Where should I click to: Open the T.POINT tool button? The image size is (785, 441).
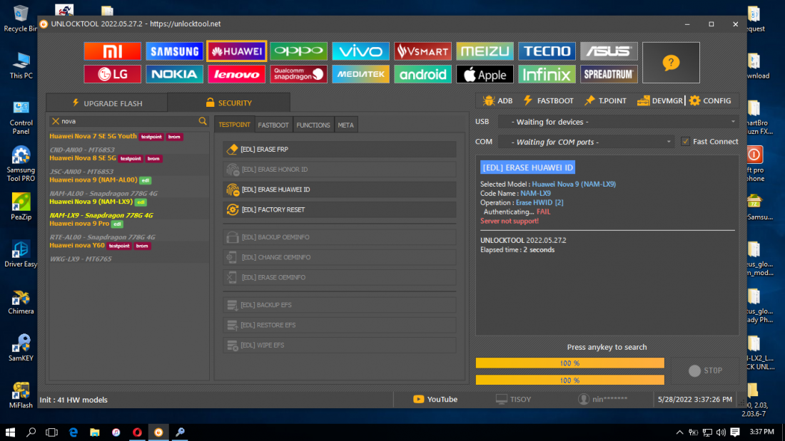tap(605, 100)
